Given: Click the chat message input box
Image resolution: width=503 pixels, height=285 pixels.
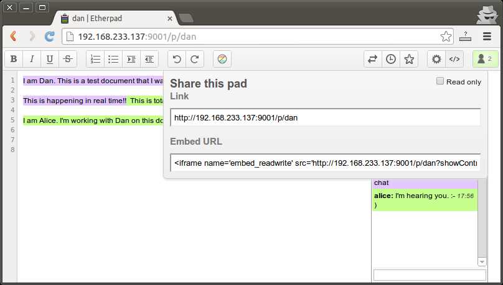Looking at the screenshot, I should coord(430,275).
